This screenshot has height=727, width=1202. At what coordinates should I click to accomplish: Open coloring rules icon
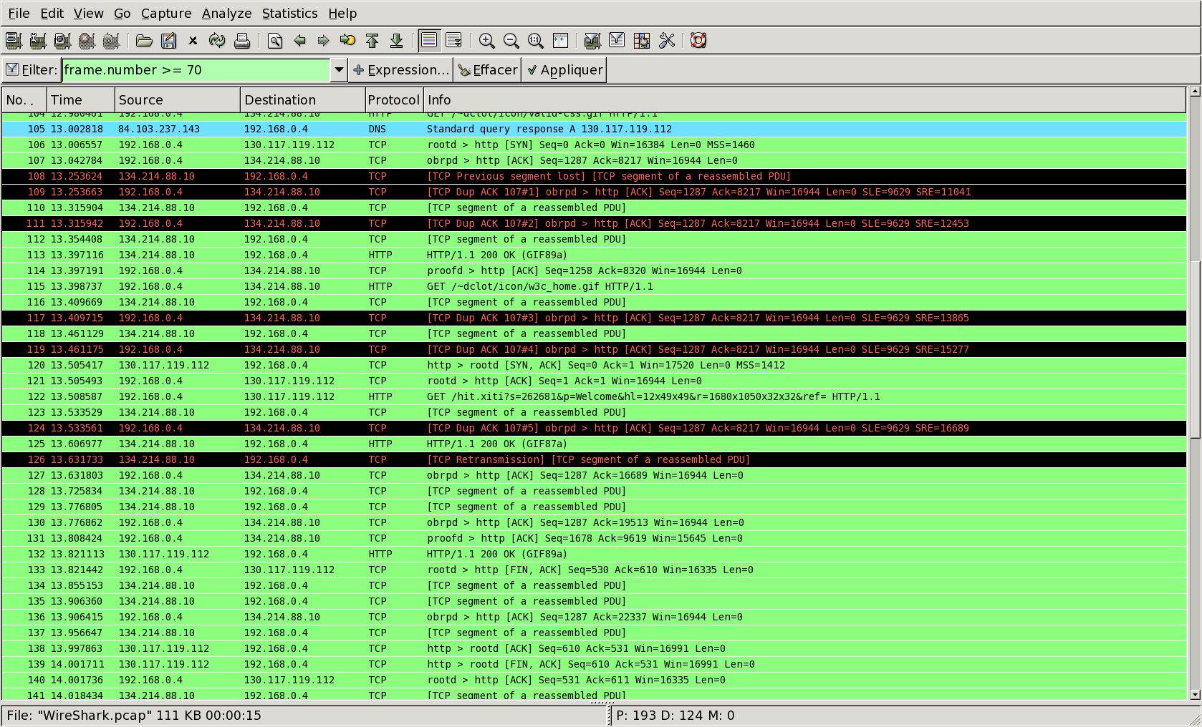(642, 41)
